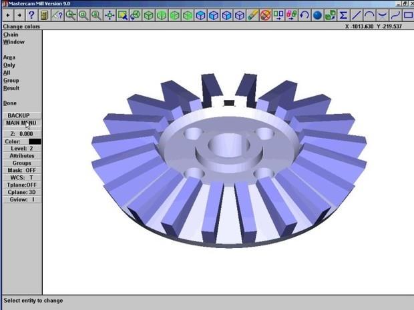Select the Sigma analyze icon

(x=343, y=15)
